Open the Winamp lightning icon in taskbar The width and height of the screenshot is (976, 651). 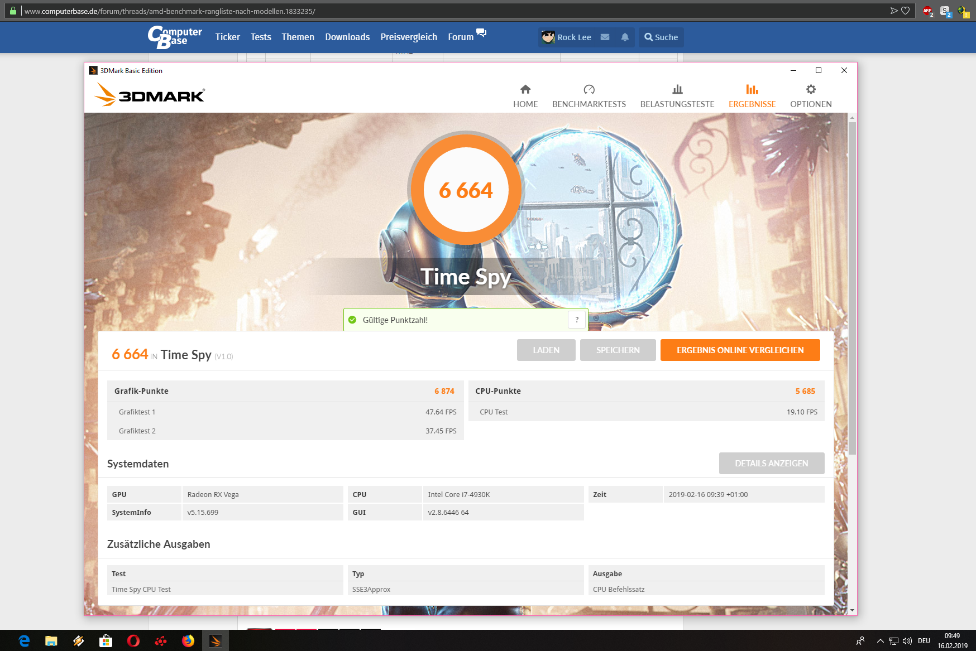tap(79, 641)
